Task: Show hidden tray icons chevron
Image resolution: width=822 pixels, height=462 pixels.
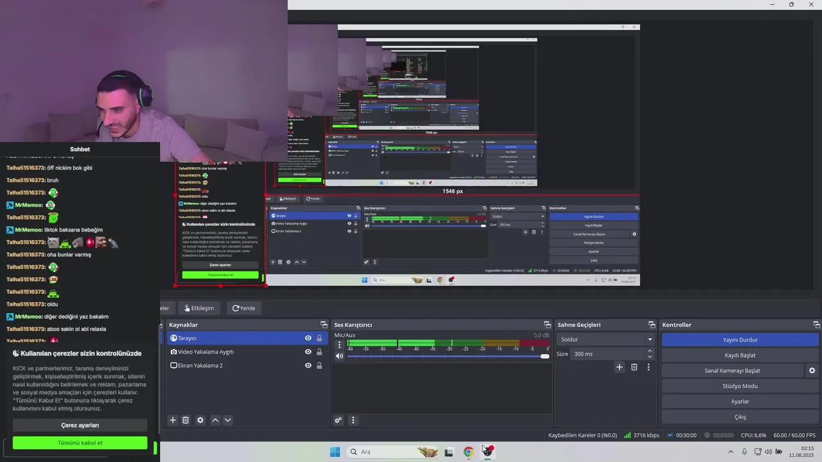Action: [x=730, y=452]
